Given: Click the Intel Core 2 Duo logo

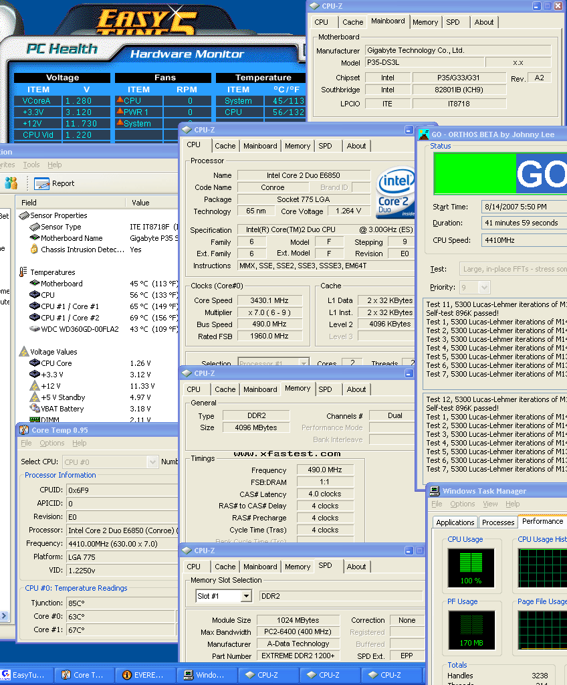Looking at the screenshot, I should pos(396,192).
